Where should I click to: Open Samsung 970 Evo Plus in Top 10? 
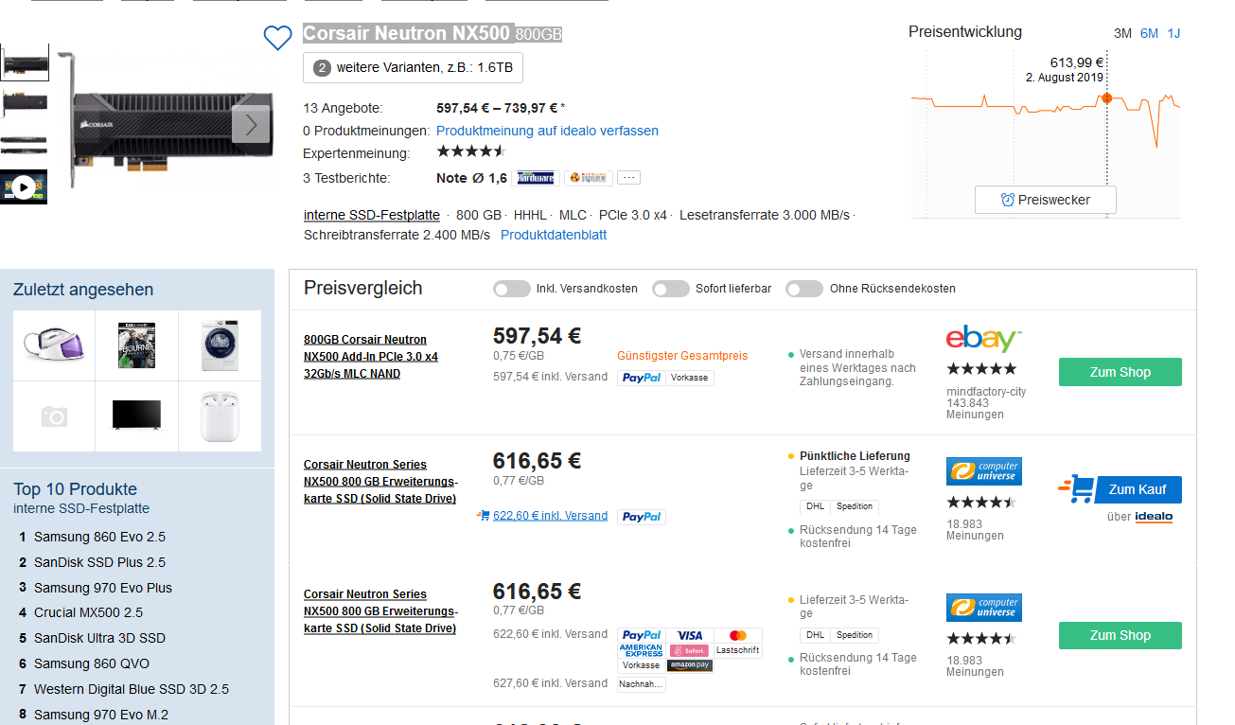click(x=103, y=588)
